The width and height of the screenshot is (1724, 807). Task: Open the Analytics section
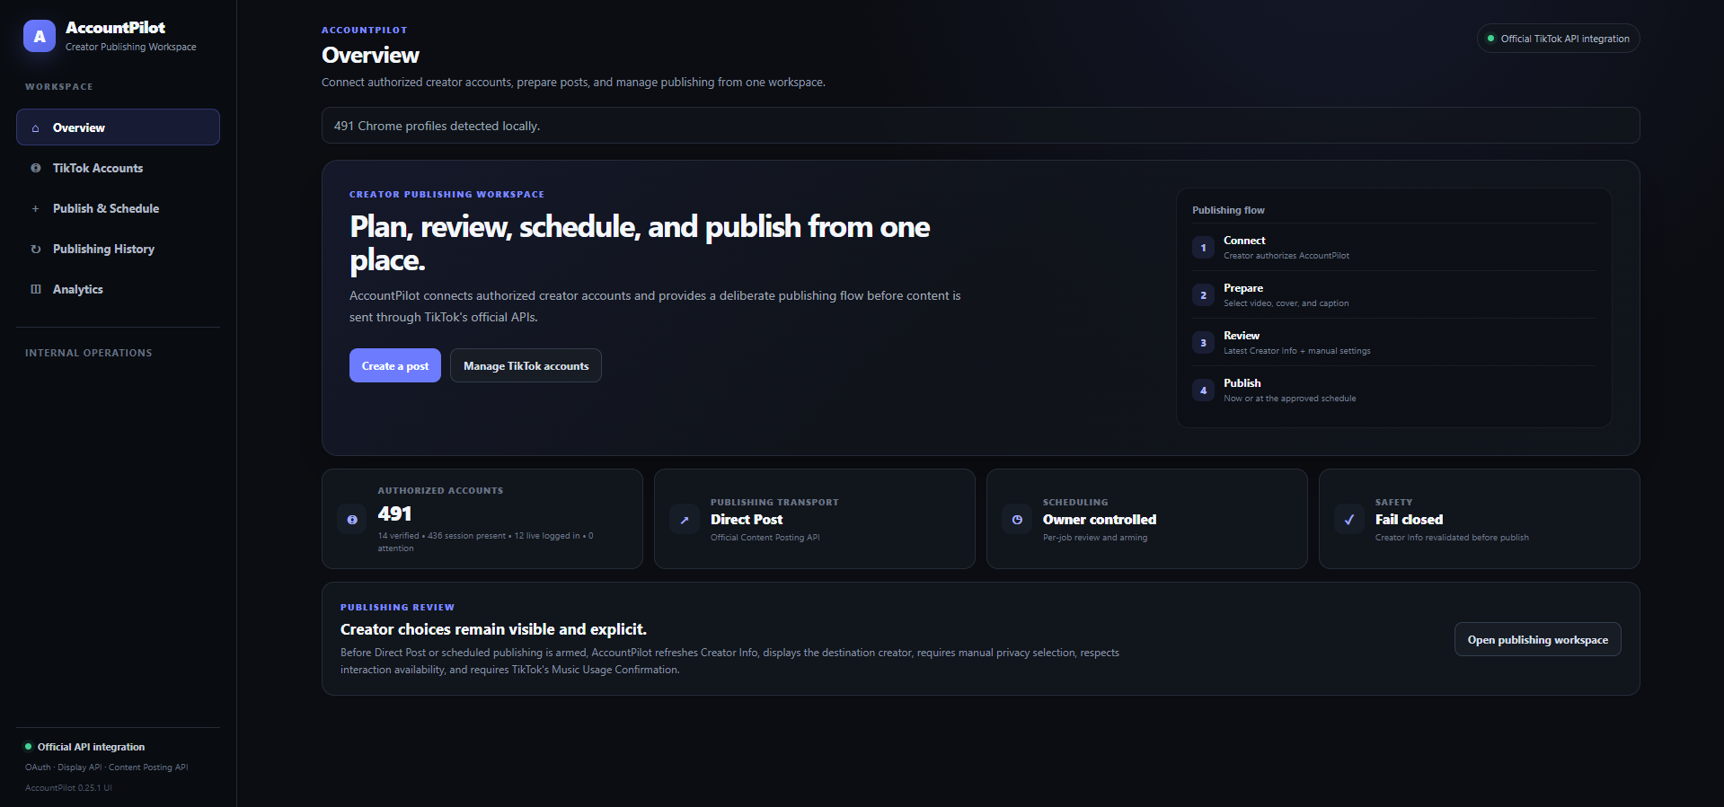(x=118, y=289)
